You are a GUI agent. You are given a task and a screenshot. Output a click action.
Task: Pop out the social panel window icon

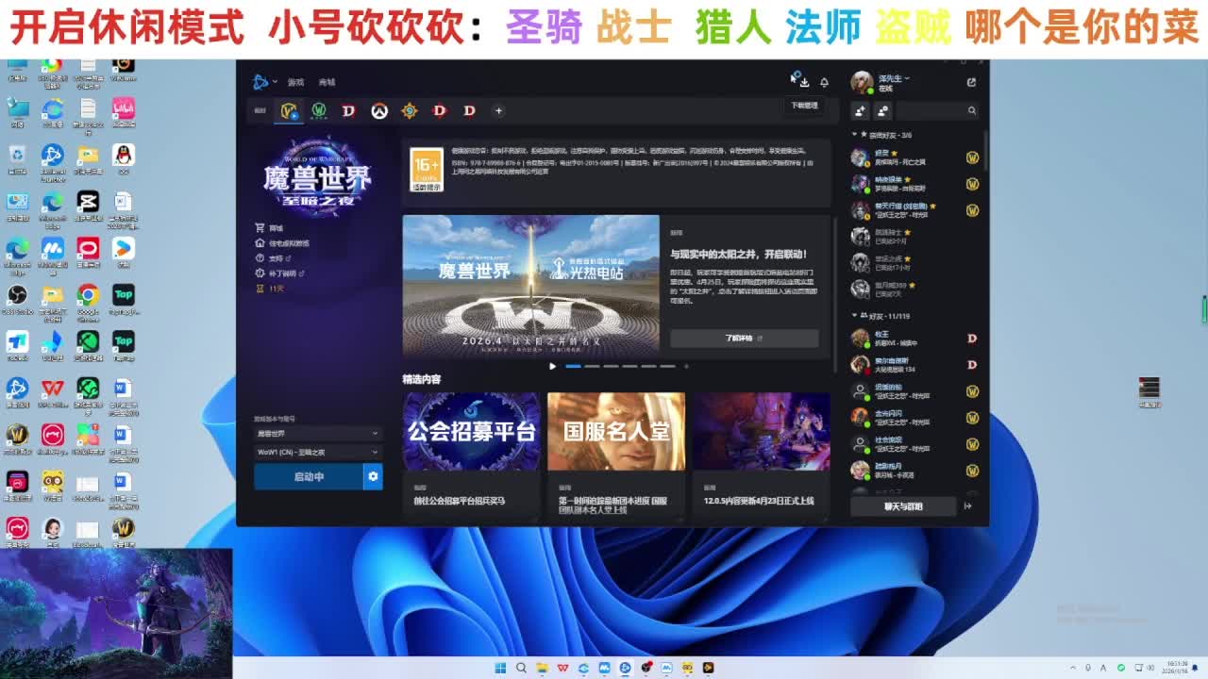point(971,82)
